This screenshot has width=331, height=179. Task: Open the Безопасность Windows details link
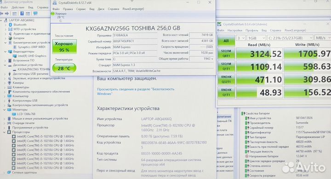pos(136,91)
